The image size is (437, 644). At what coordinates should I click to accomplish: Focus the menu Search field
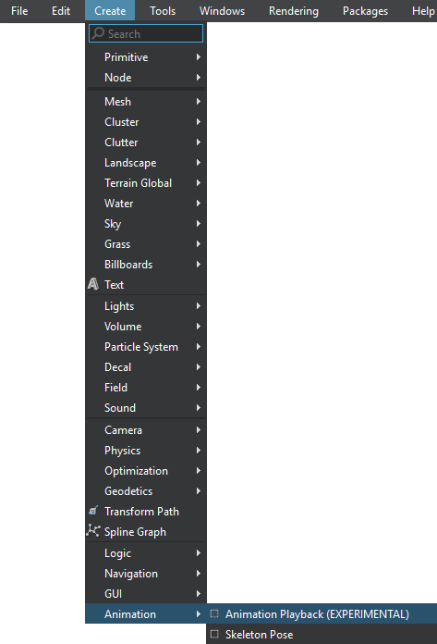pyautogui.click(x=146, y=33)
